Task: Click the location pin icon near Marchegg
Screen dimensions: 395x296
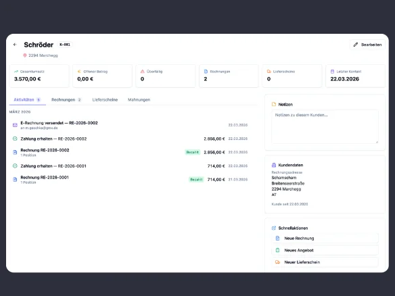Action: tap(24, 55)
